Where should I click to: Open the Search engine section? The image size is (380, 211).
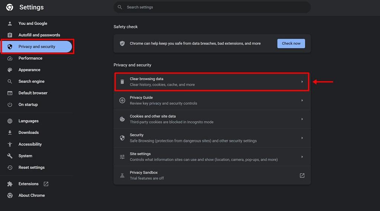[x=36, y=81]
